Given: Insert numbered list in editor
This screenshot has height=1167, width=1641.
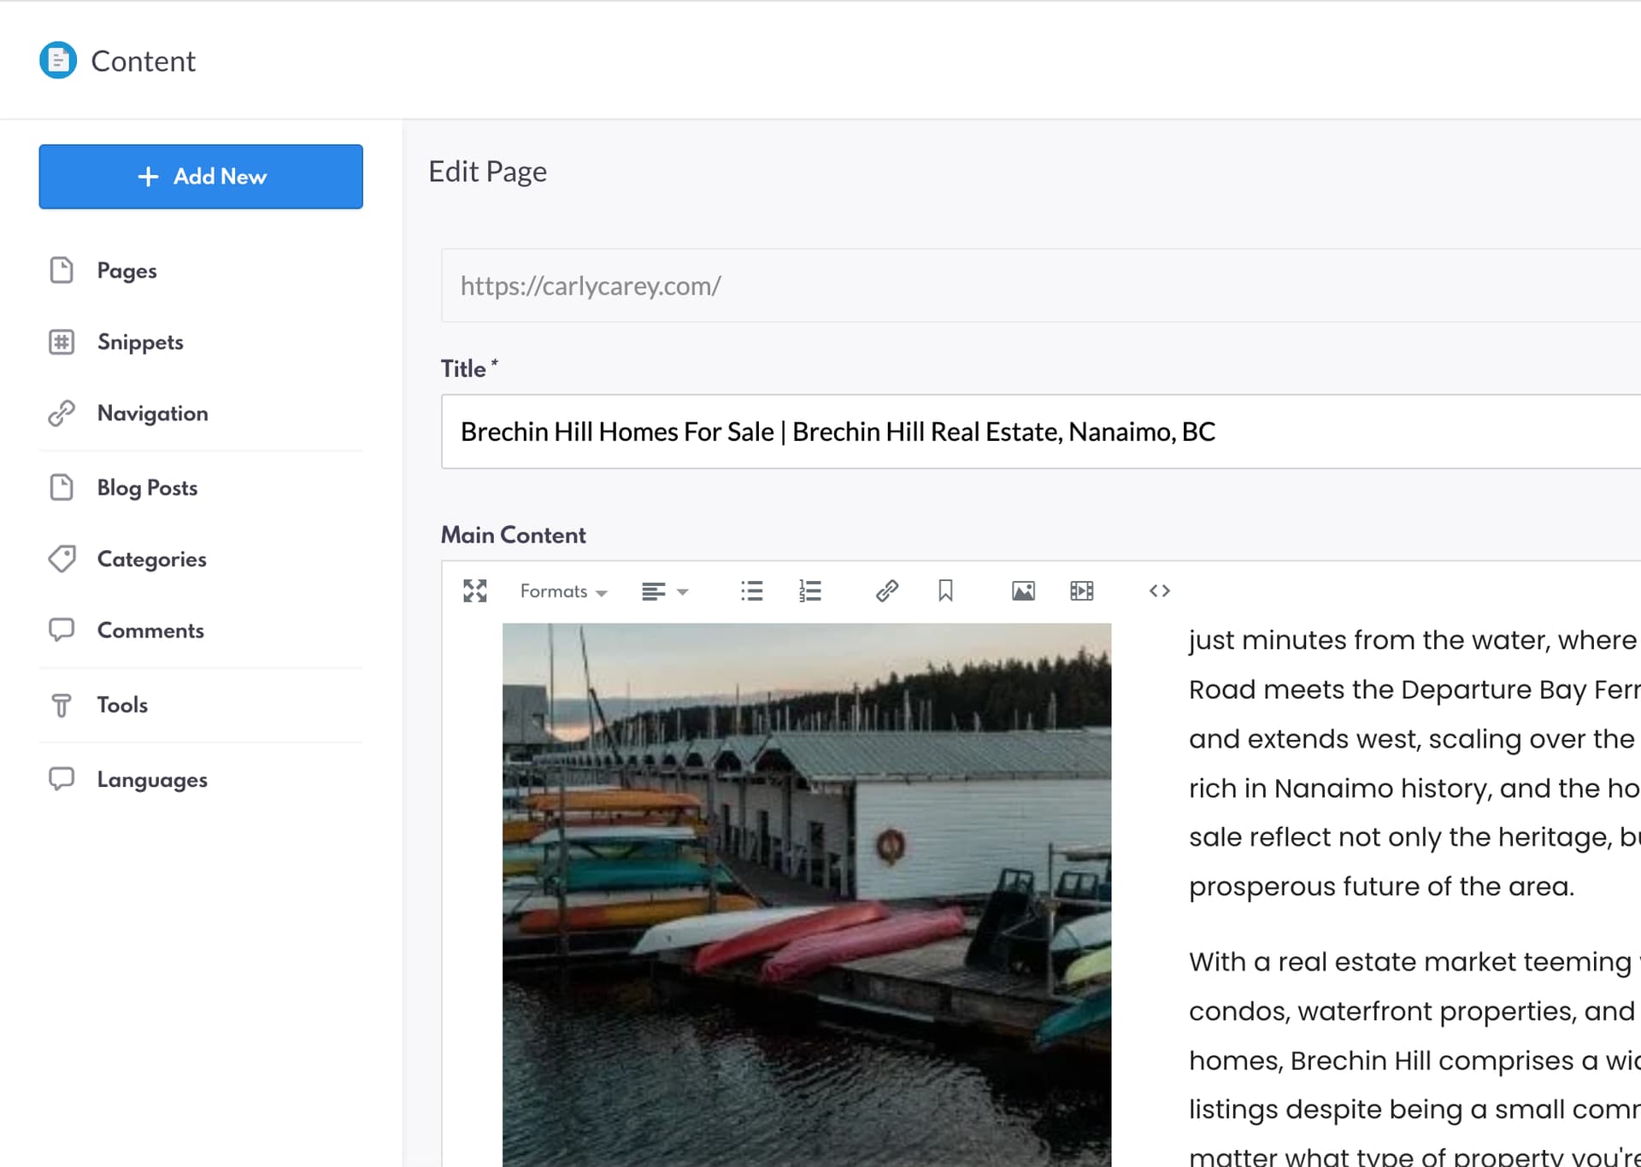Looking at the screenshot, I should pos(809,591).
